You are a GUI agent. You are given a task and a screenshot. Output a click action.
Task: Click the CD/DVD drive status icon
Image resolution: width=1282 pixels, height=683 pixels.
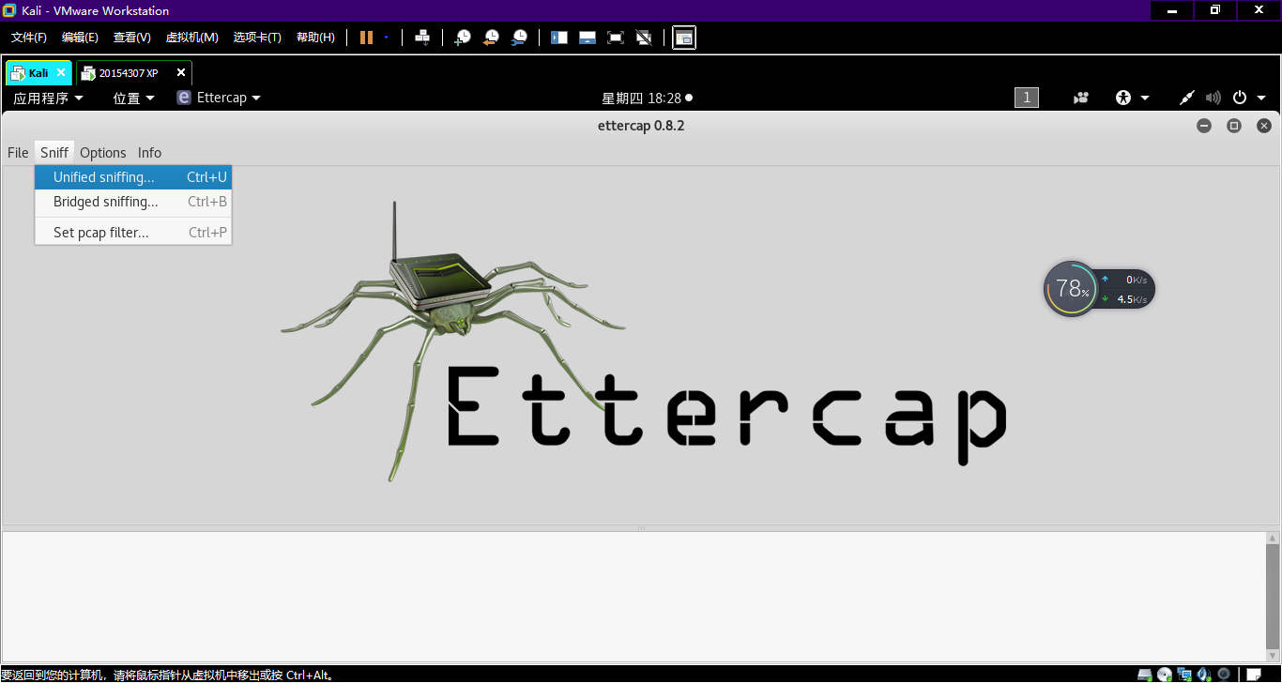tap(1165, 674)
